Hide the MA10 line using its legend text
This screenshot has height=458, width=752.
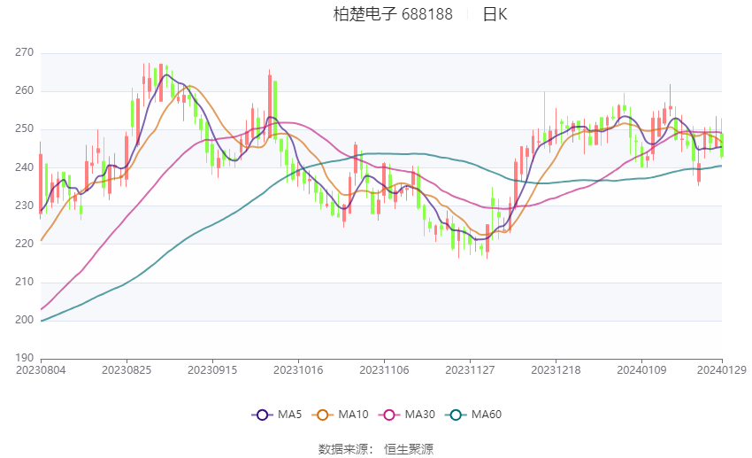coord(353,415)
